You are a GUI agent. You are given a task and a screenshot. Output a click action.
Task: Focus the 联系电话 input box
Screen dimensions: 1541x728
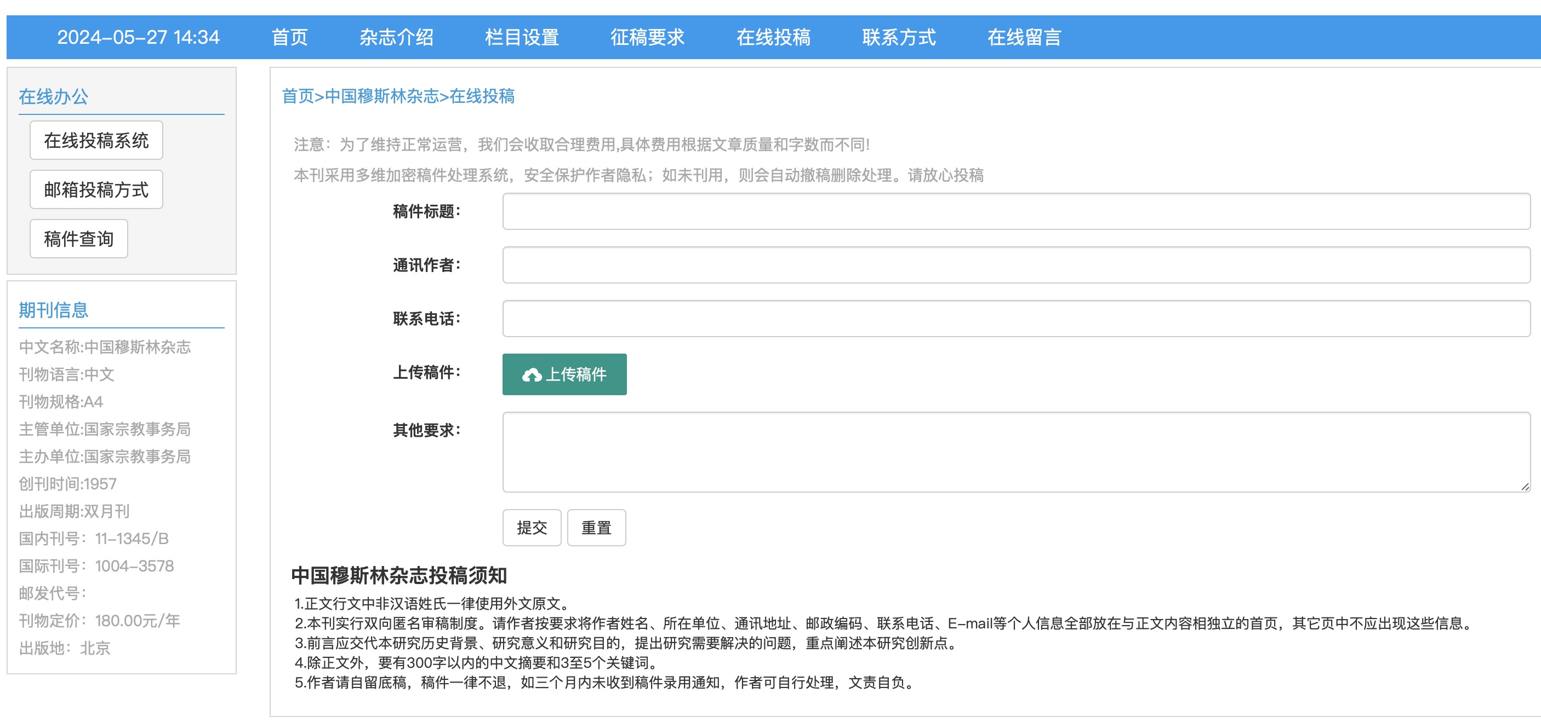pyautogui.click(x=1017, y=319)
